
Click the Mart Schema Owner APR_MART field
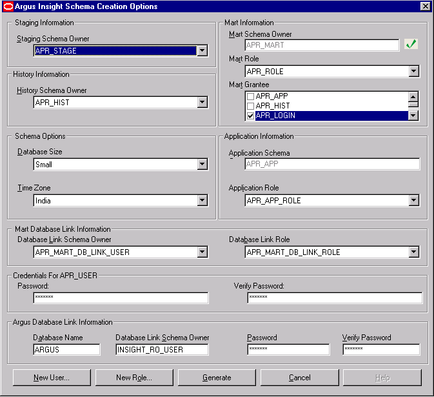click(x=322, y=45)
